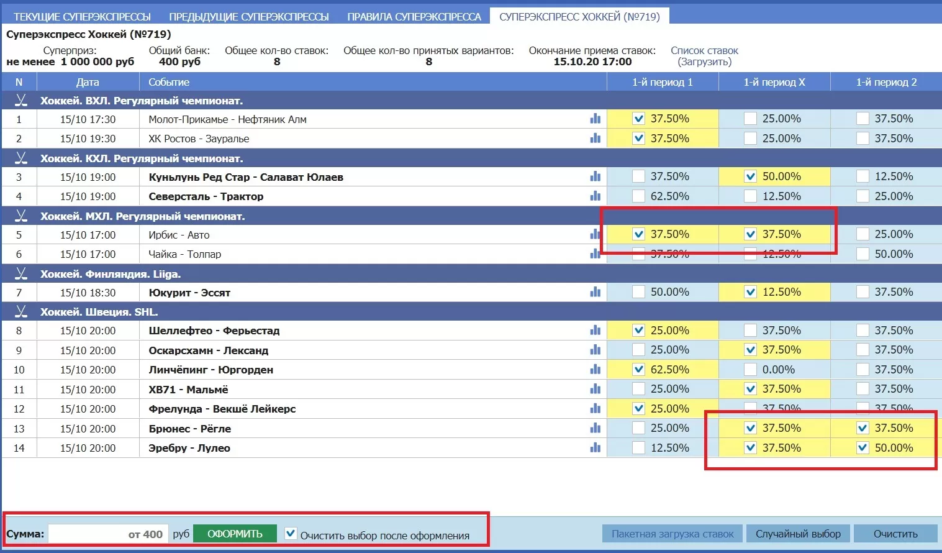This screenshot has height=553, width=942.
Task: Uncheck 1-й период X for Ирбис - Авто
Action: tap(750, 234)
